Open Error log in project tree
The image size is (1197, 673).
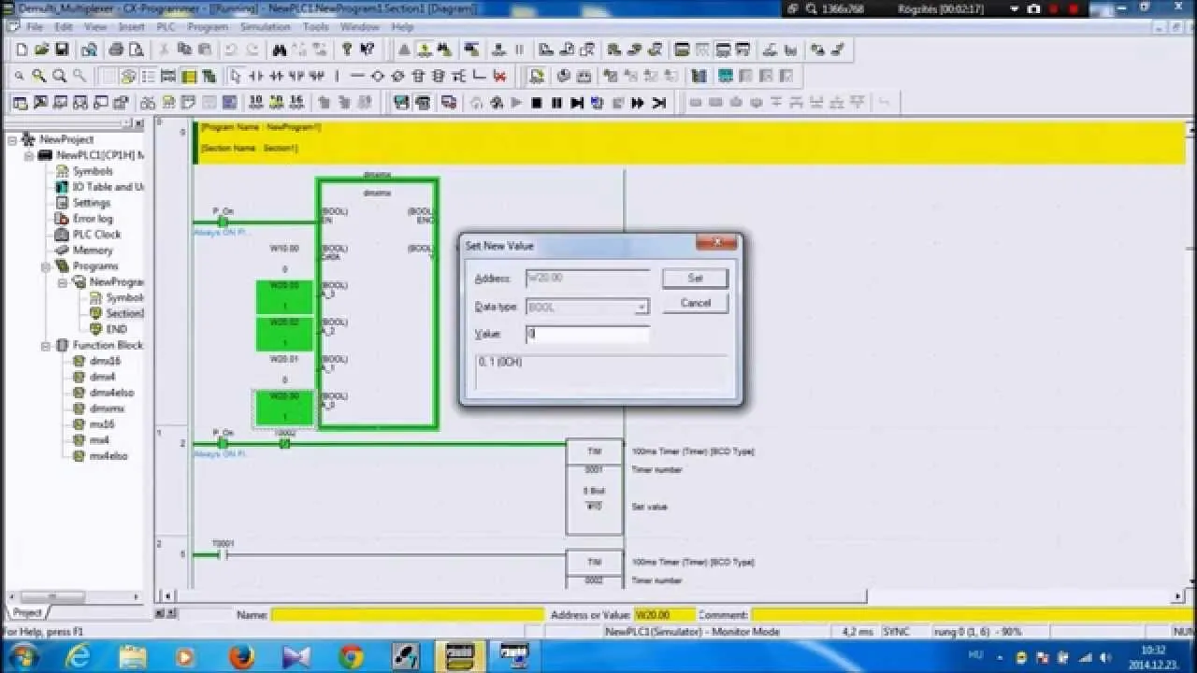pos(93,219)
